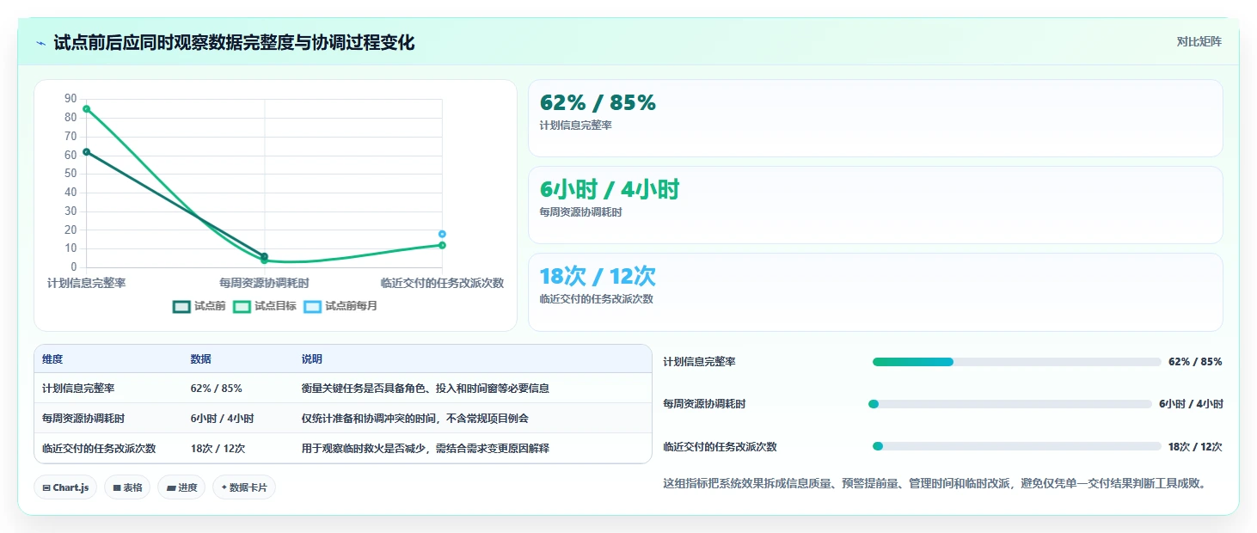The image size is (1257, 533).
Task: Click the 表格 tag icon
Action: (x=117, y=487)
